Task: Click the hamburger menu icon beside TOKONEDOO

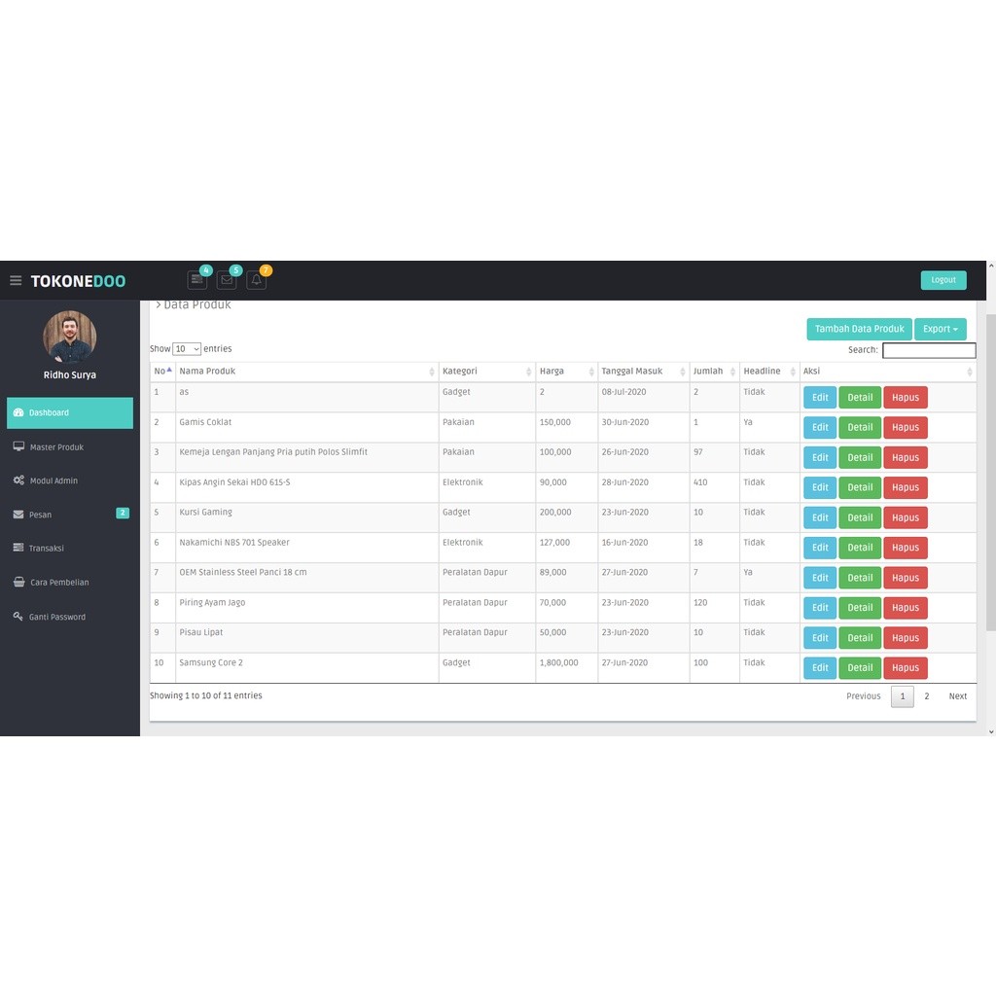Action: [16, 280]
